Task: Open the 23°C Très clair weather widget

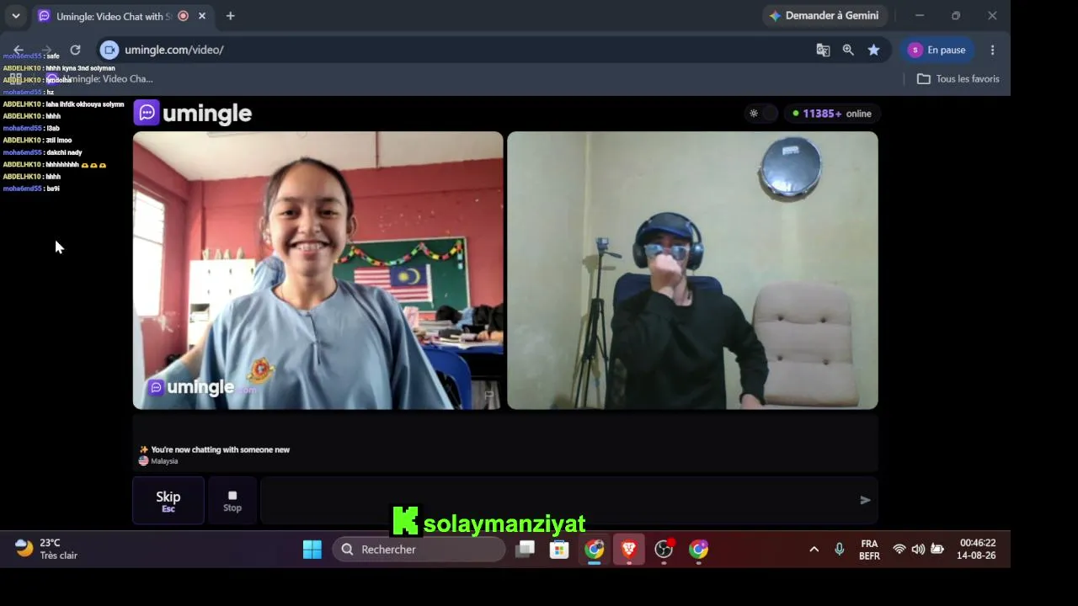Action: click(x=47, y=549)
